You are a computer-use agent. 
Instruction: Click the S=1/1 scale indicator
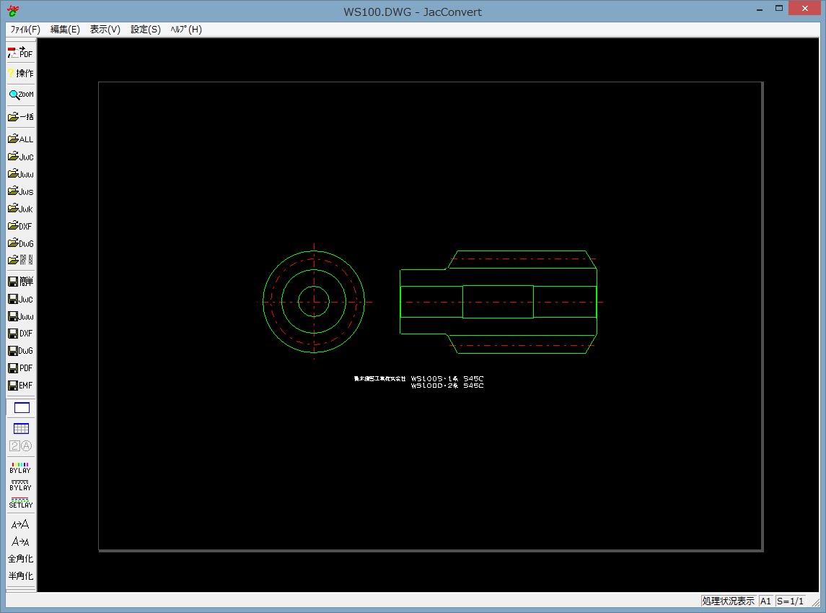pos(790,601)
